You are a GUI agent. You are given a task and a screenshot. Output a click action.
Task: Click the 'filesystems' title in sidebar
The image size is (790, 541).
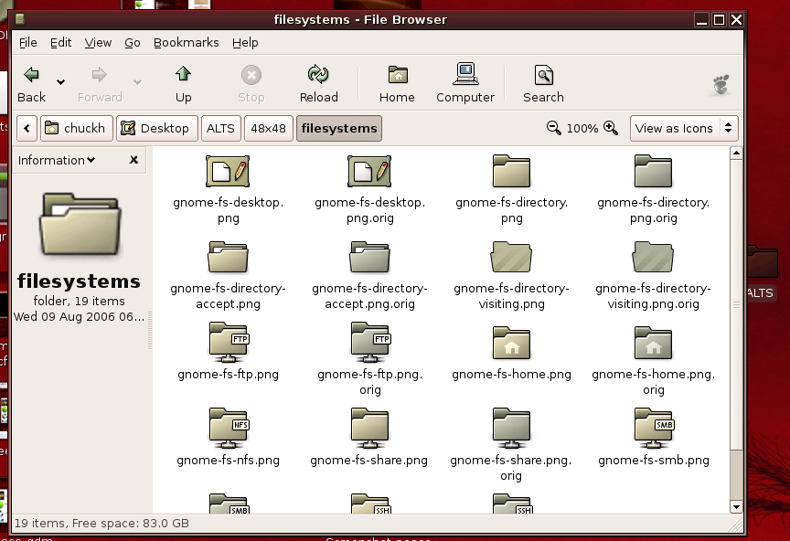pos(80,281)
